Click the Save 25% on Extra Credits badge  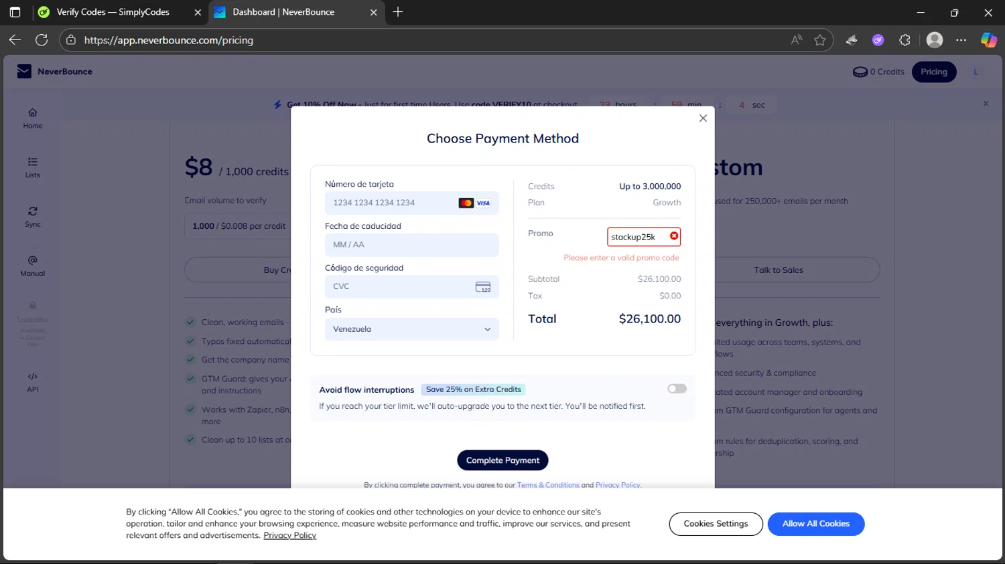pyautogui.click(x=474, y=389)
